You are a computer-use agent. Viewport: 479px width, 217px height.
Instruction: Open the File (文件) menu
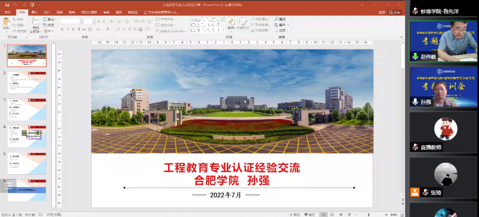(7, 12)
